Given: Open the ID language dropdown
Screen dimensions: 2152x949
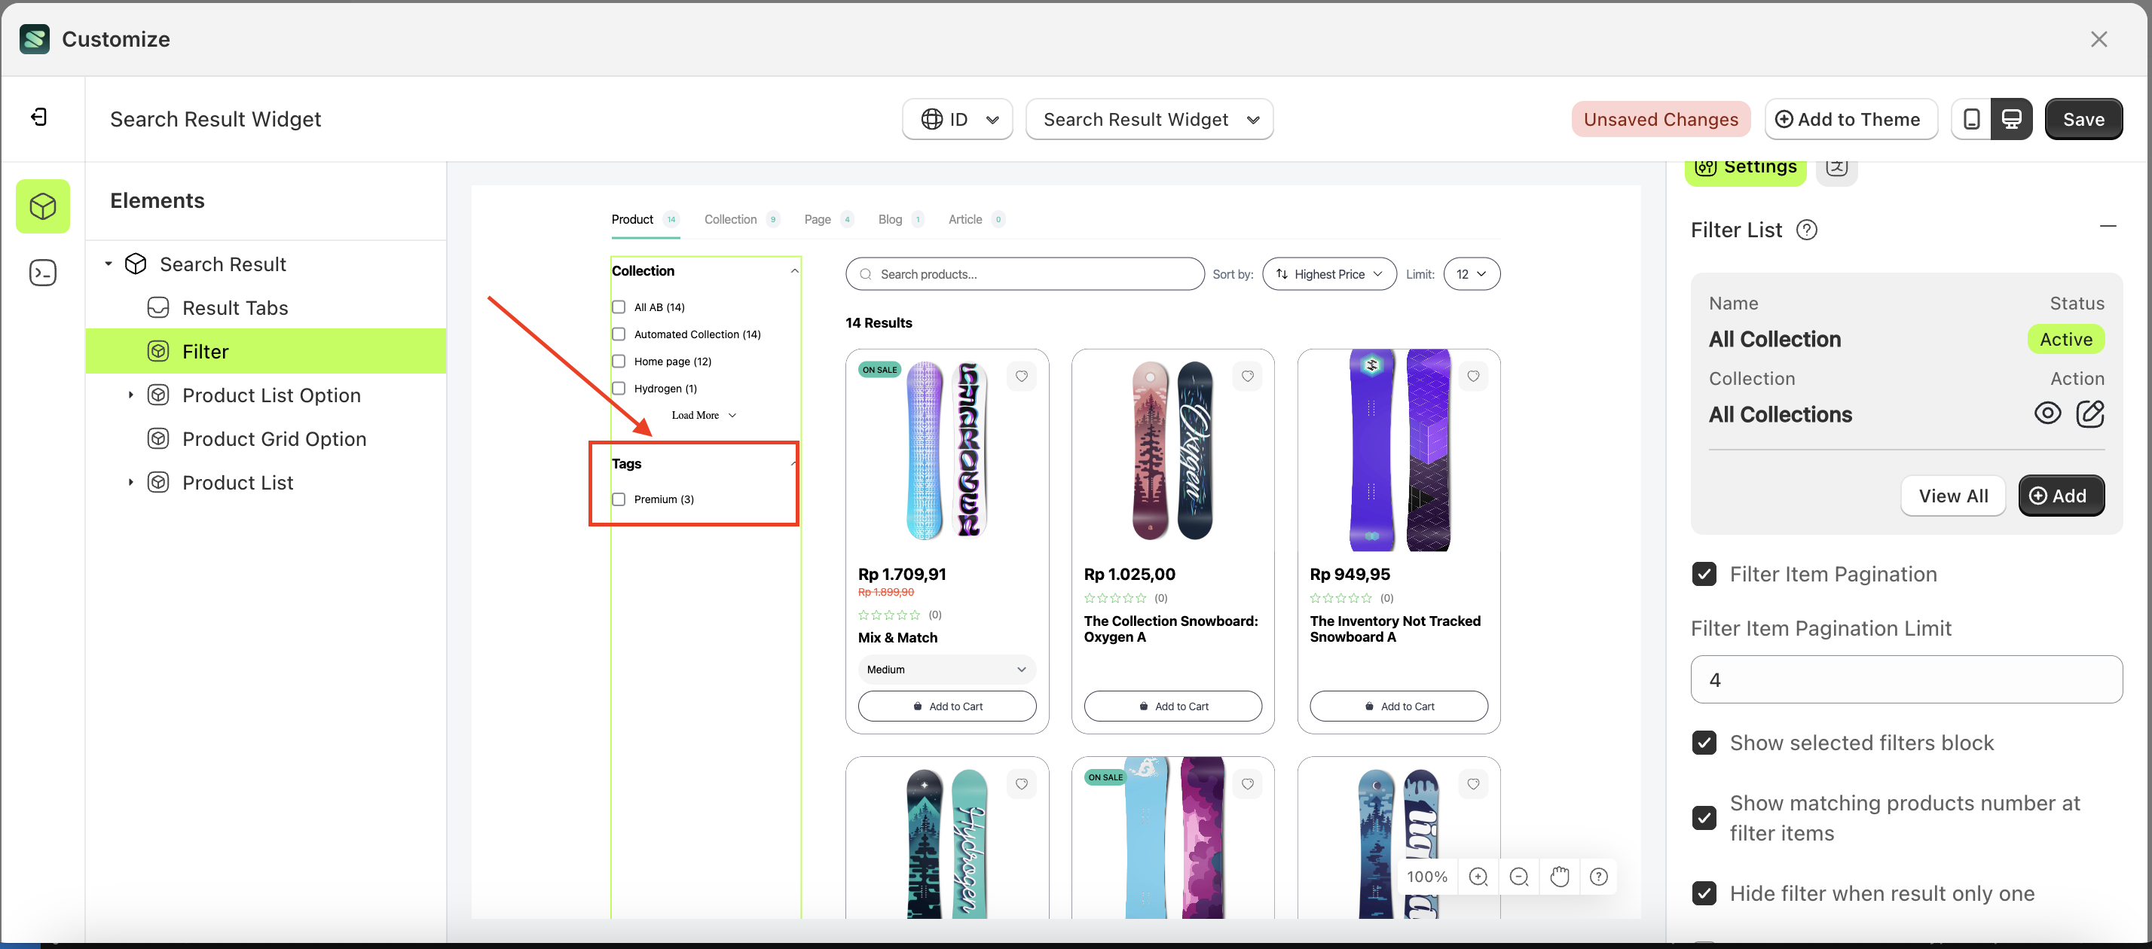Looking at the screenshot, I should tap(958, 120).
